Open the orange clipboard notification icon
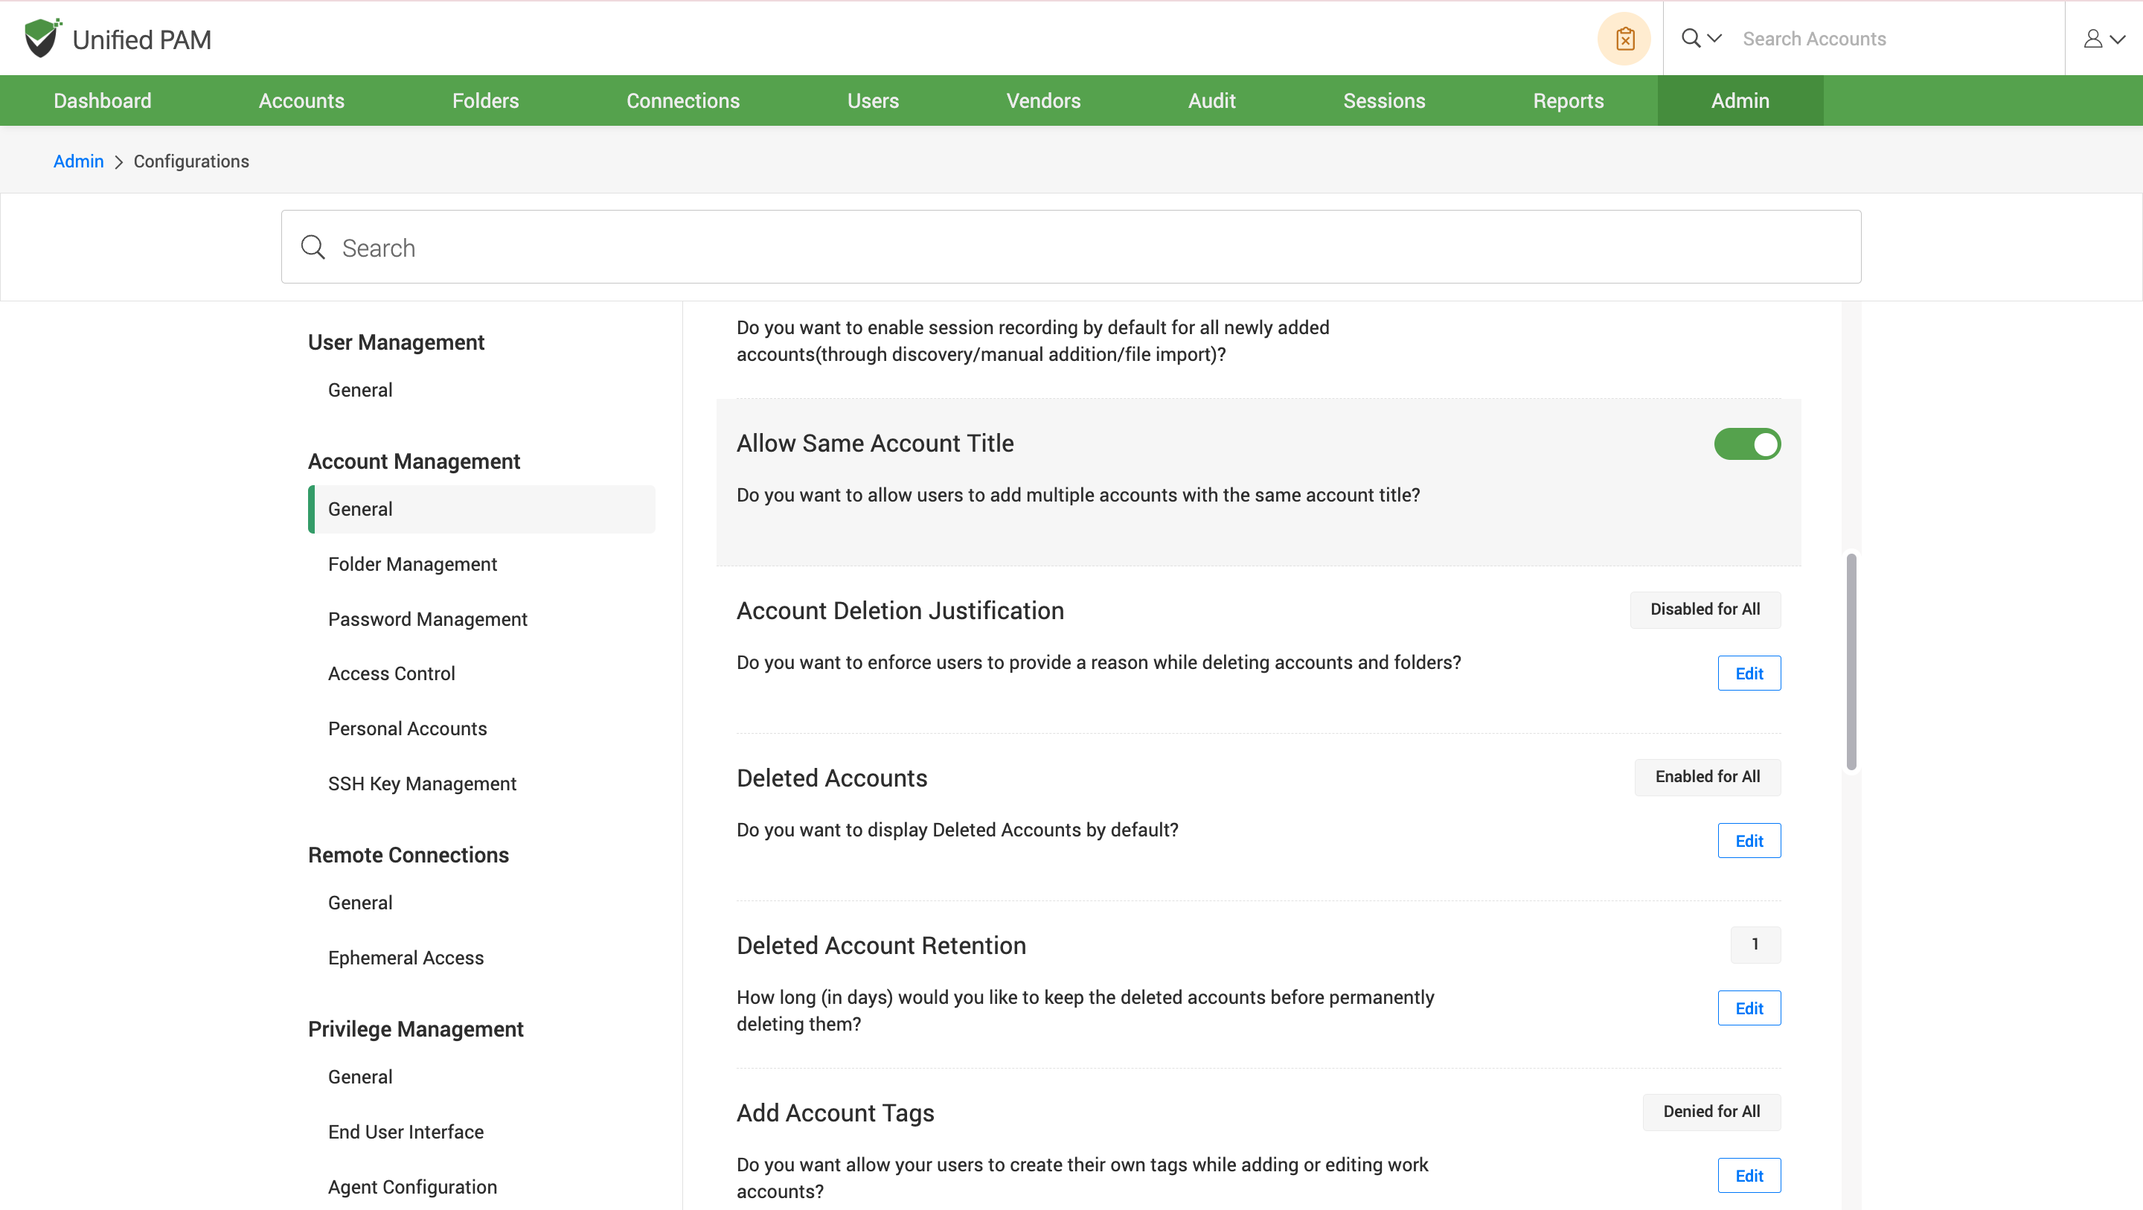 click(1624, 39)
